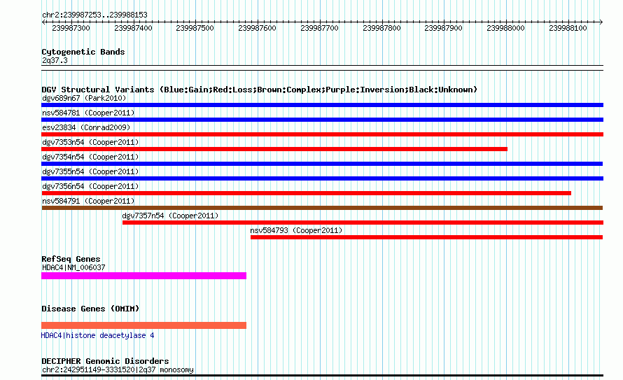Screen dimensions: 623x380
Task: Click ruler position 239987900
Action: [x=443, y=28]
